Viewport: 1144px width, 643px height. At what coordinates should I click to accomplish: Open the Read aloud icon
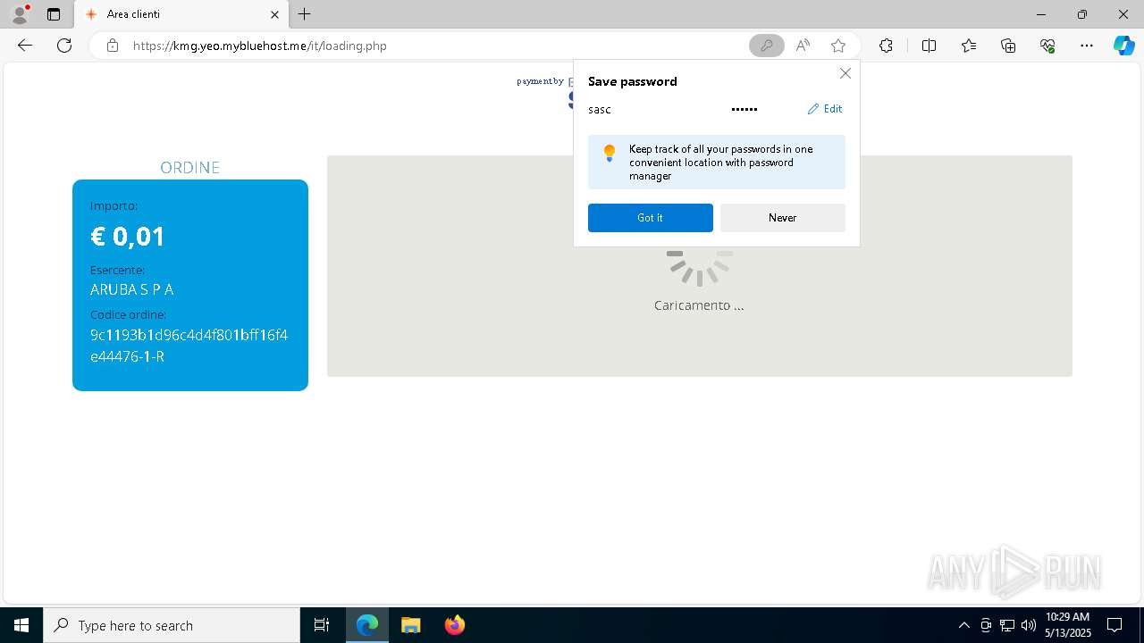(803, 46)
